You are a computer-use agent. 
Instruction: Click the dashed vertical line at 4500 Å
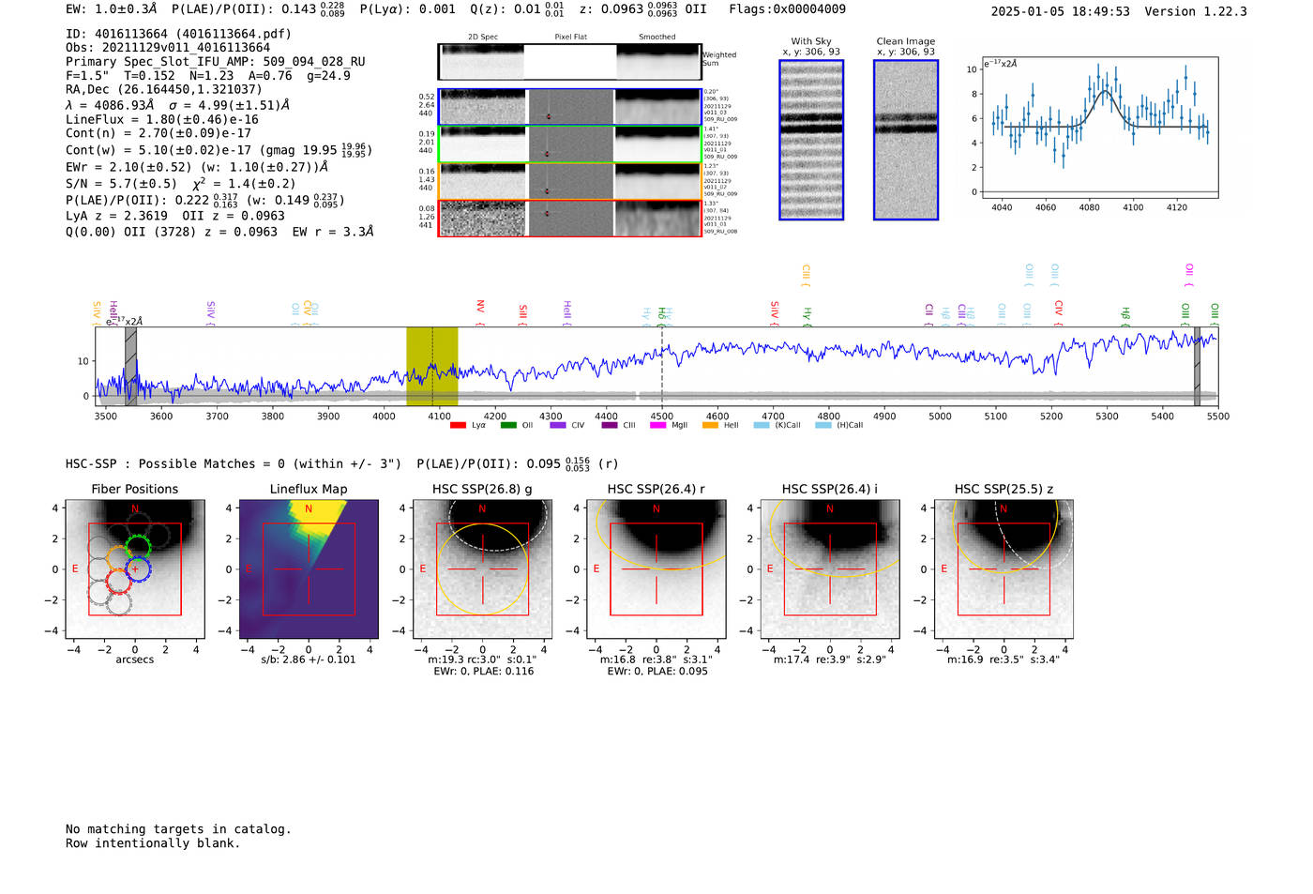click(x=662, y=366)
